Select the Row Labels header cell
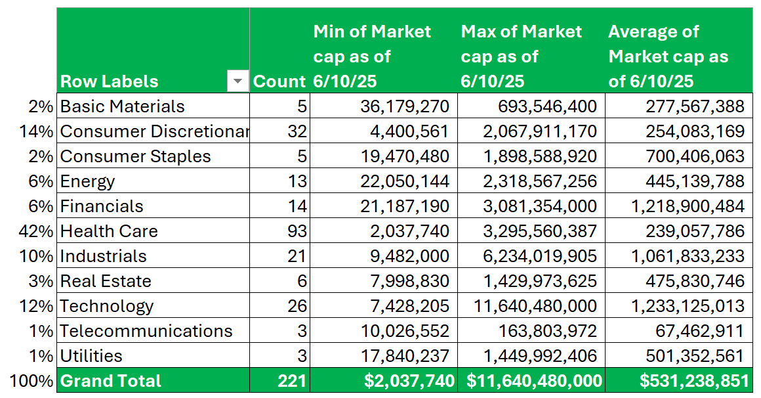Image resolution: width=761 pixels, height=398 pixels. [153, 50]
